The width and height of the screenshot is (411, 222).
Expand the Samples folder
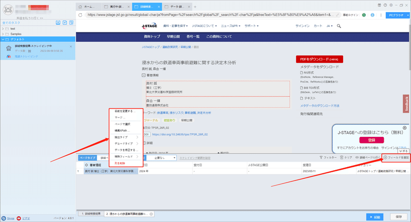[3, 34]
